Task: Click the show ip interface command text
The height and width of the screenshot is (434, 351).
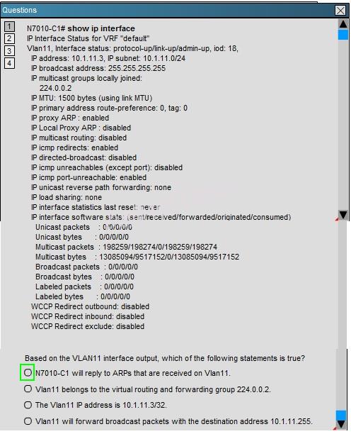Action: click(101, 28)
